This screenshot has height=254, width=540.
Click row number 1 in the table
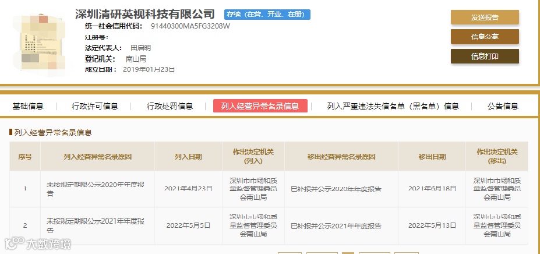point(25,189)
